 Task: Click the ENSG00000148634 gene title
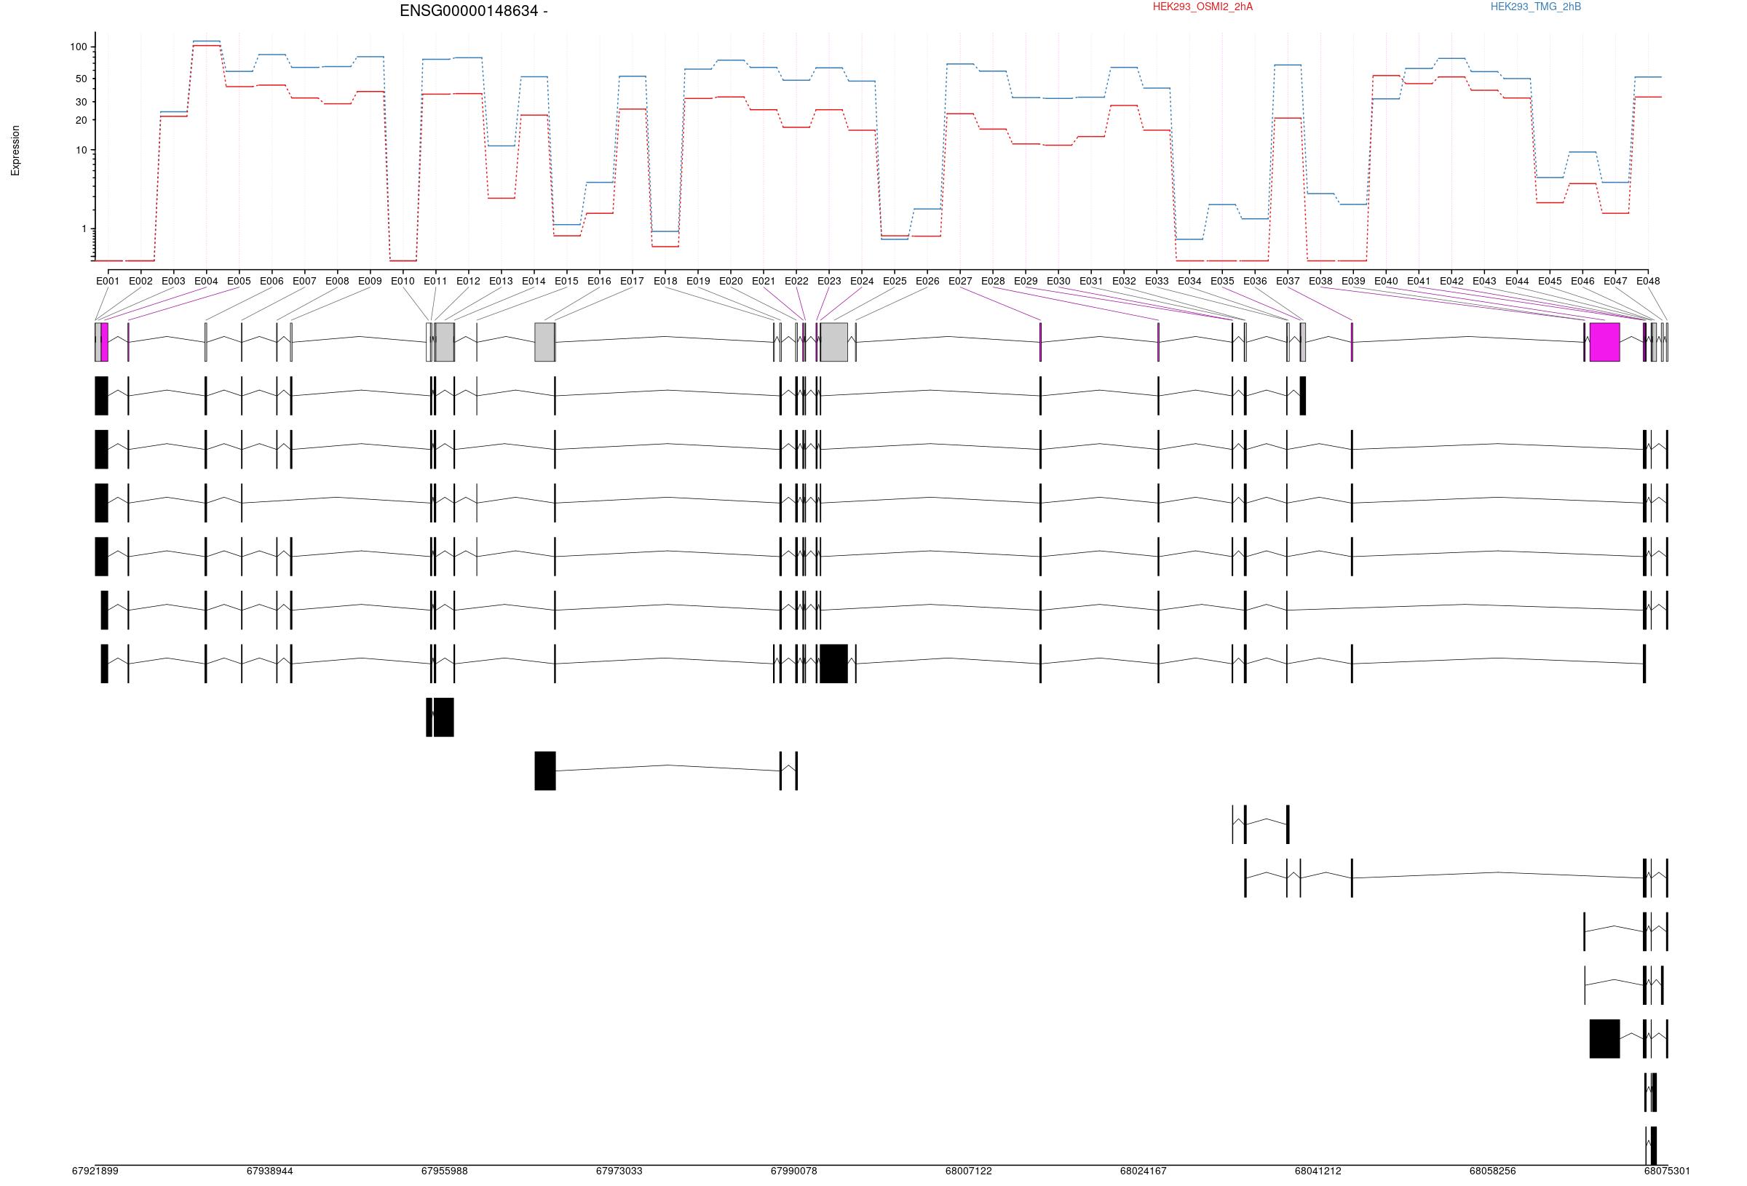click(x=474, y=11)
